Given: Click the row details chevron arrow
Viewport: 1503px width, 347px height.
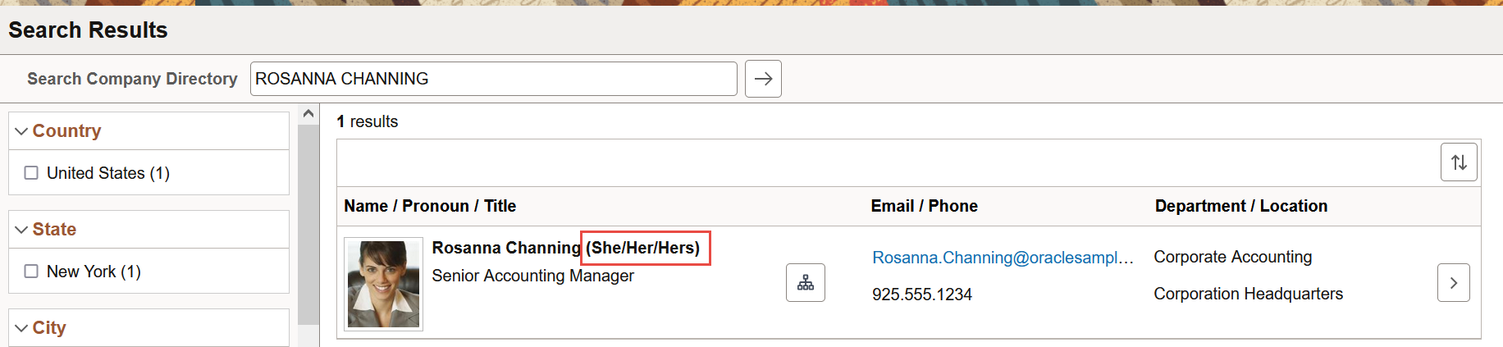Looking at the screenshot, I should coord(1453,283).
